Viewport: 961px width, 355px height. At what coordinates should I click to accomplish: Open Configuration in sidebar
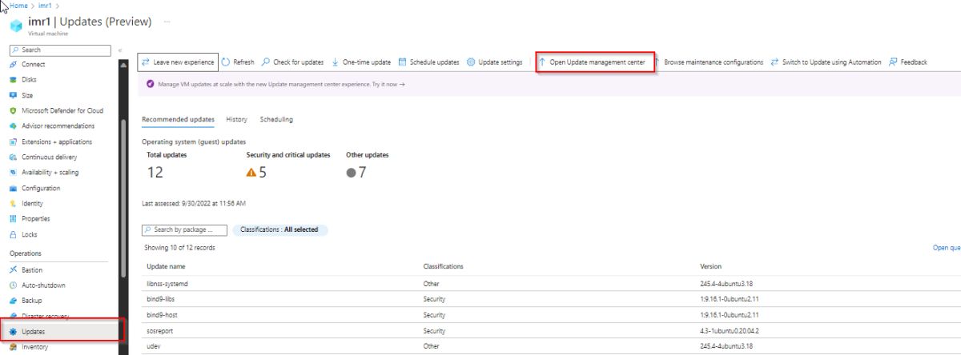[x=41, y=189]
